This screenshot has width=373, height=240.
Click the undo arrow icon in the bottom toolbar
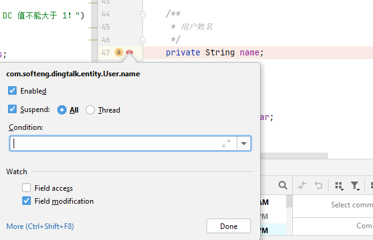(318, 185)
